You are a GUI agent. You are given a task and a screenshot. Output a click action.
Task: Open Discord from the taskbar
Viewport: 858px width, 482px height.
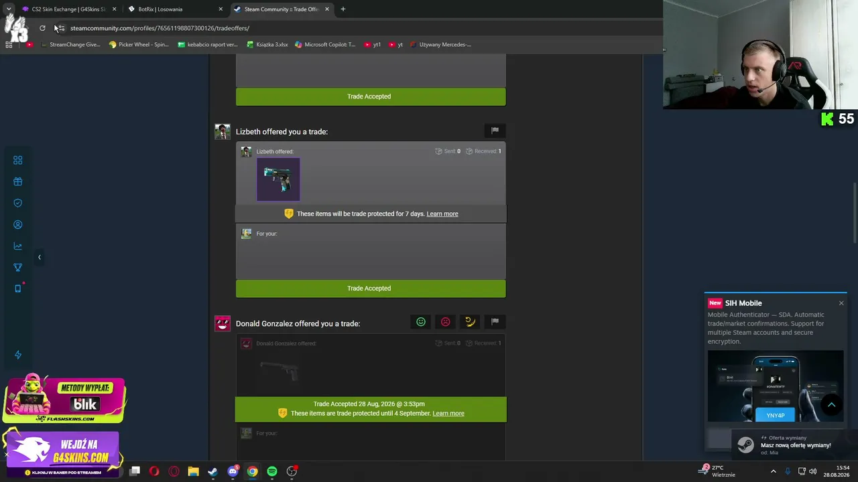click(x=233, y=471)
